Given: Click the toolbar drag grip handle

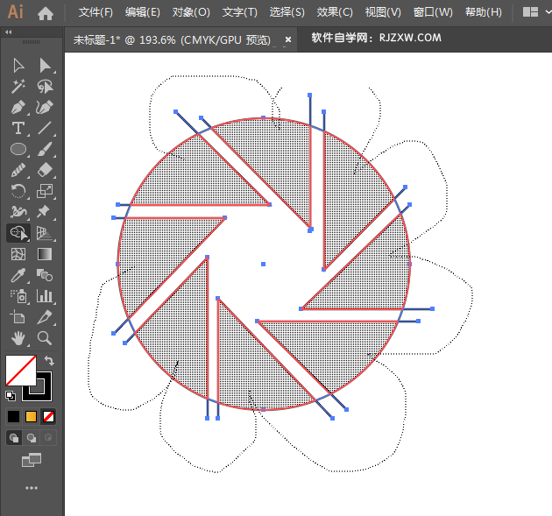Looking at the screenshot, I should point(31,42).
